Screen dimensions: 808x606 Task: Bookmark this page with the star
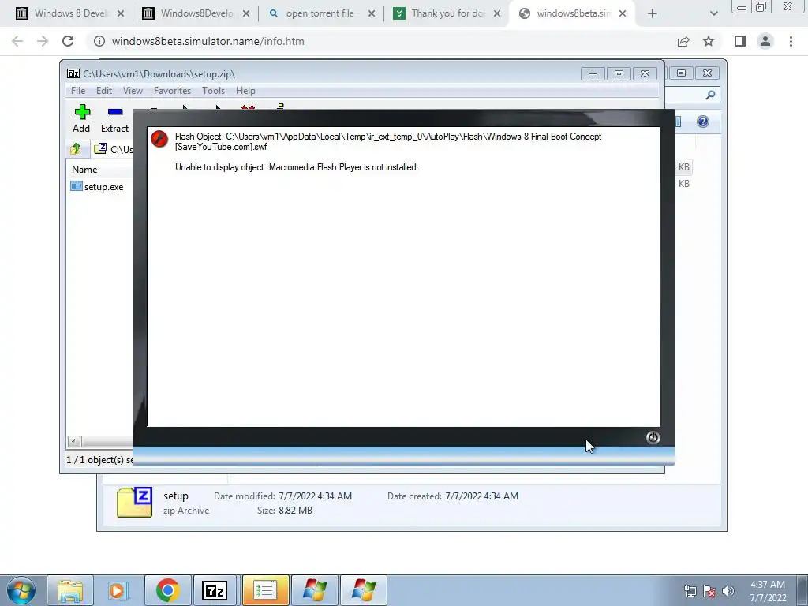point(709,41)
